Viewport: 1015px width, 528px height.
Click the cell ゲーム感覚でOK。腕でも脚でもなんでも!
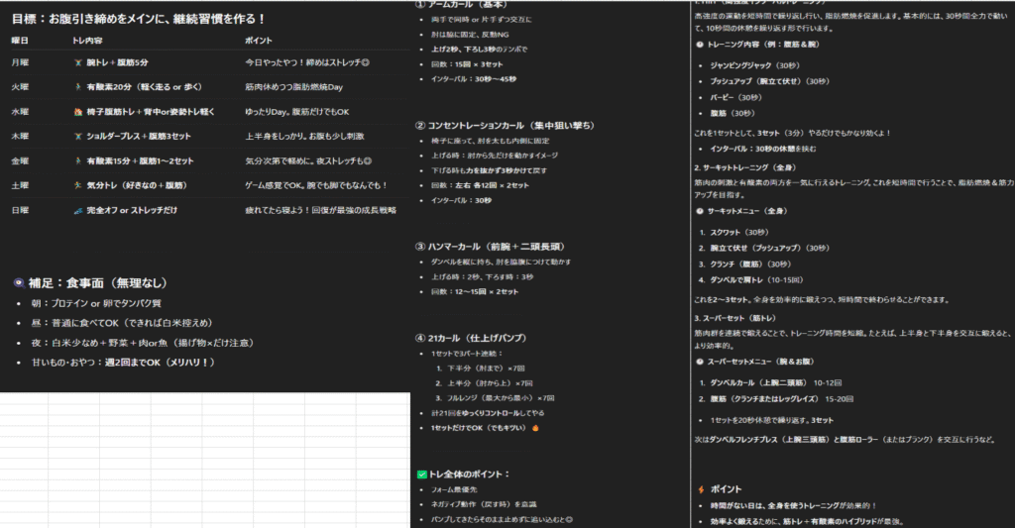316,185
